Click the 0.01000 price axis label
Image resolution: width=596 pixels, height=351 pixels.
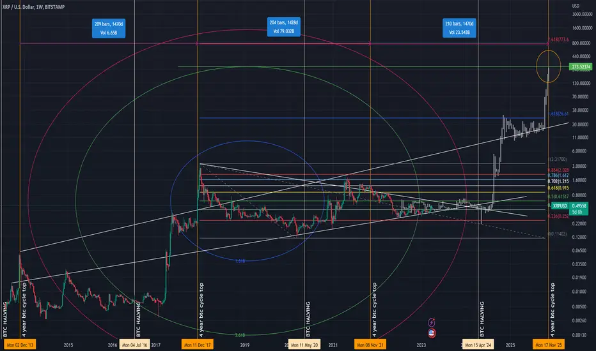click(581, 292)
